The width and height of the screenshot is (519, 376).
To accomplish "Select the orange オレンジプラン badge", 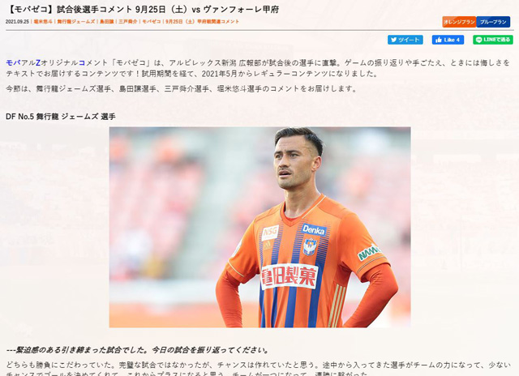I will (x=459, y=22).
